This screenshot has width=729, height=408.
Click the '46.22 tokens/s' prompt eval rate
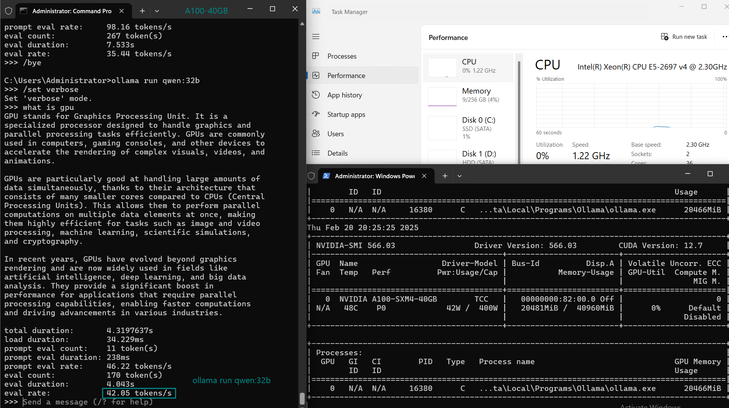click(x=139, y=366)
